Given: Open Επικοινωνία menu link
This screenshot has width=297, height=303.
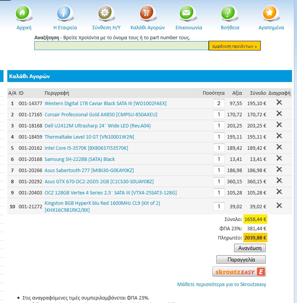Looking at the screenshot, I should 189,28.
